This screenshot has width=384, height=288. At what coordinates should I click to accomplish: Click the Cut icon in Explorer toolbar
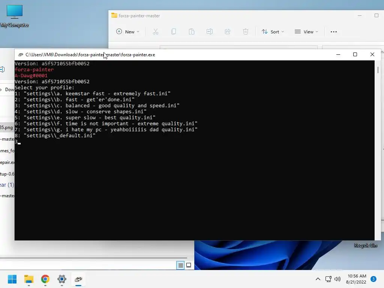pyautogui.click(x=156, y=31)
